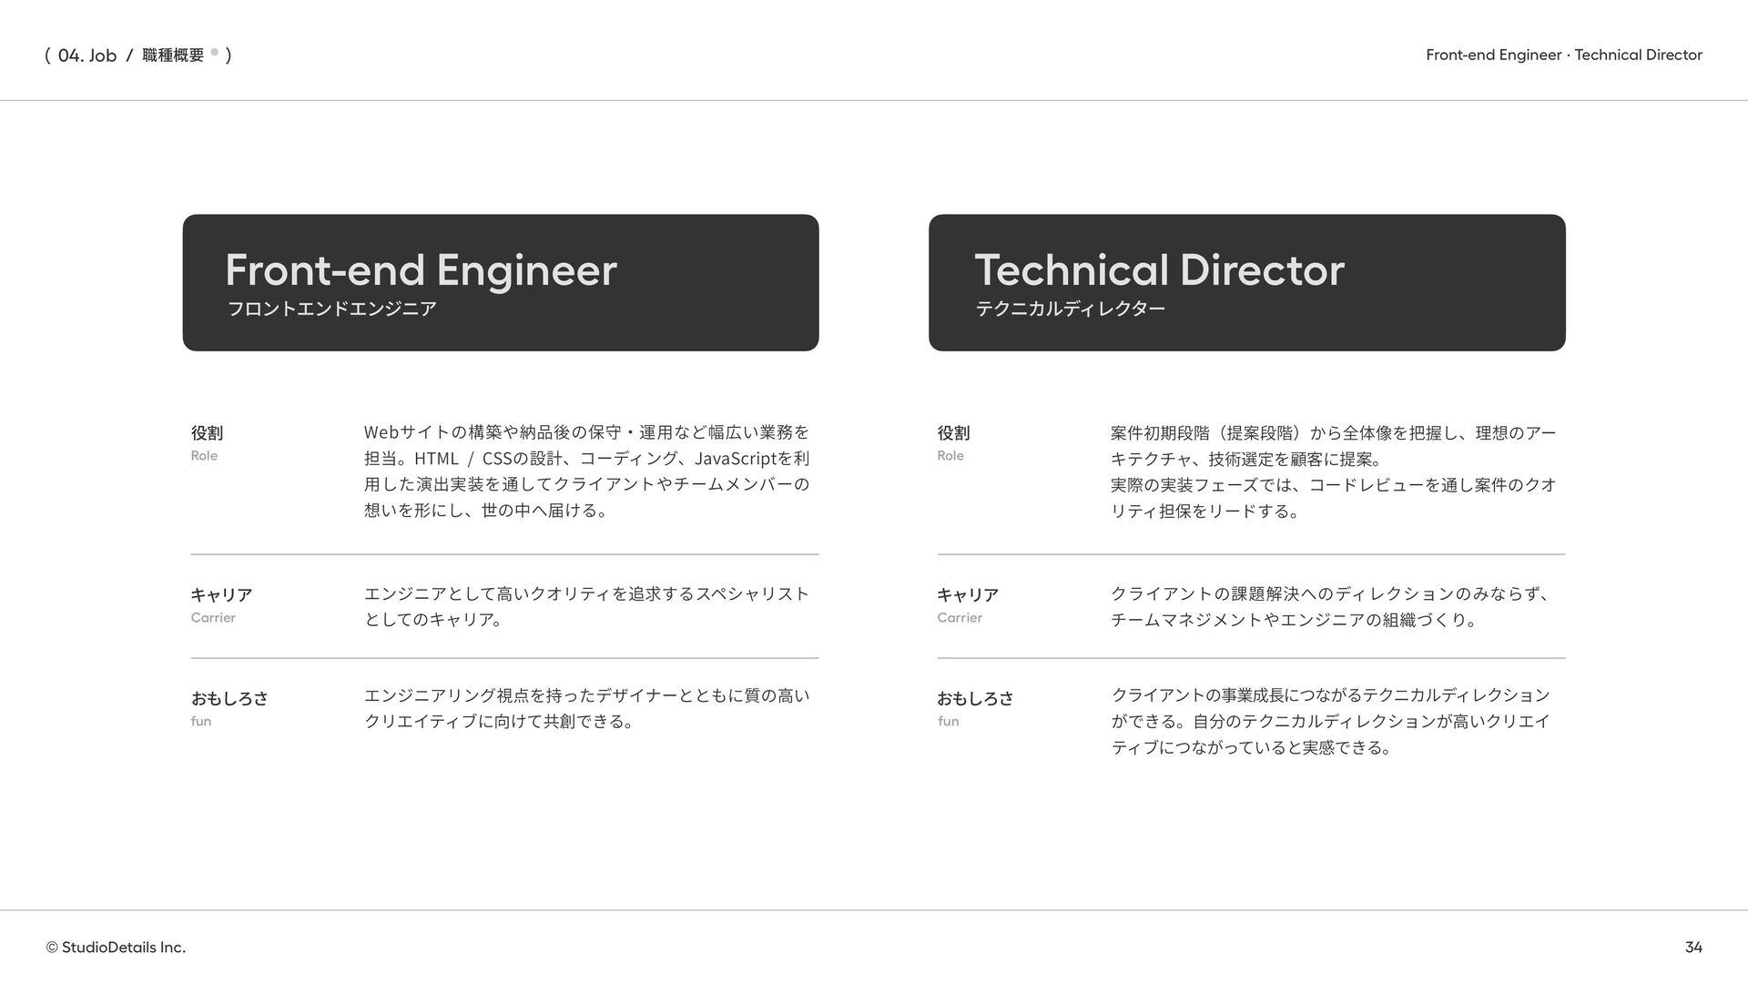Click the © StudioDetails Inc. footer text
The image size is (1748, 983).
pos(116,948)
